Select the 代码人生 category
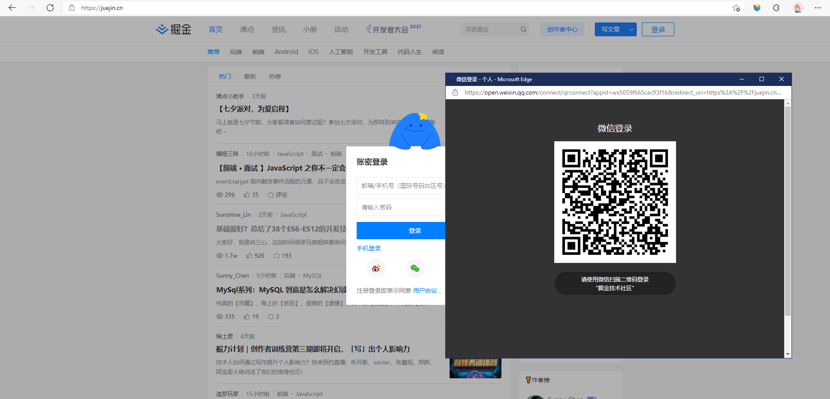Viewport: 830px width, 399px height. pyautogui.click(x=410, y=52)
